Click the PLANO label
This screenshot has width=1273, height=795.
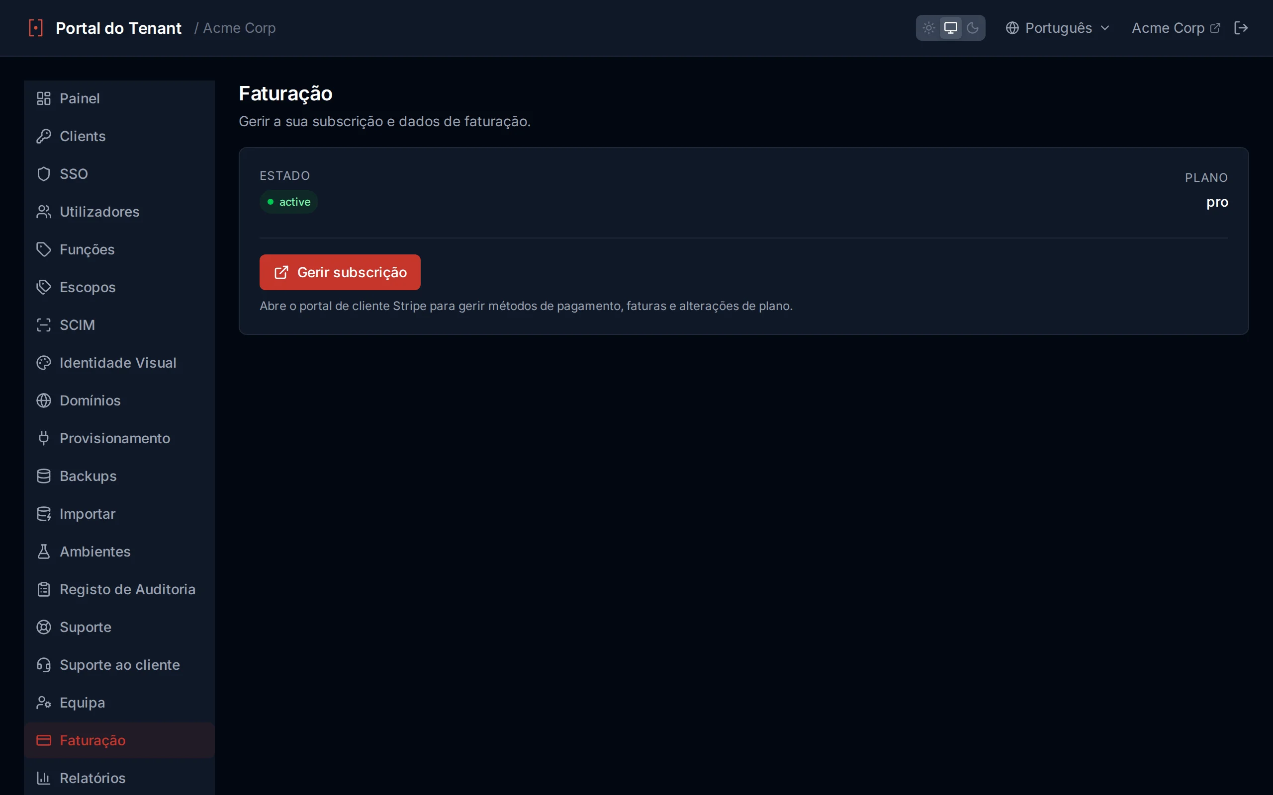pos(1206,178)
